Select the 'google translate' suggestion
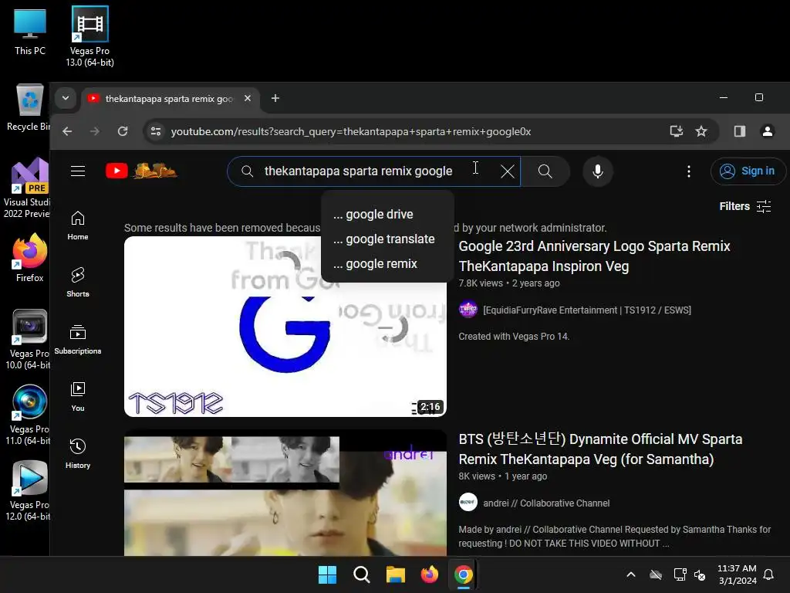The width and height of the screenshot is (790, 593). tap(387, 239)
